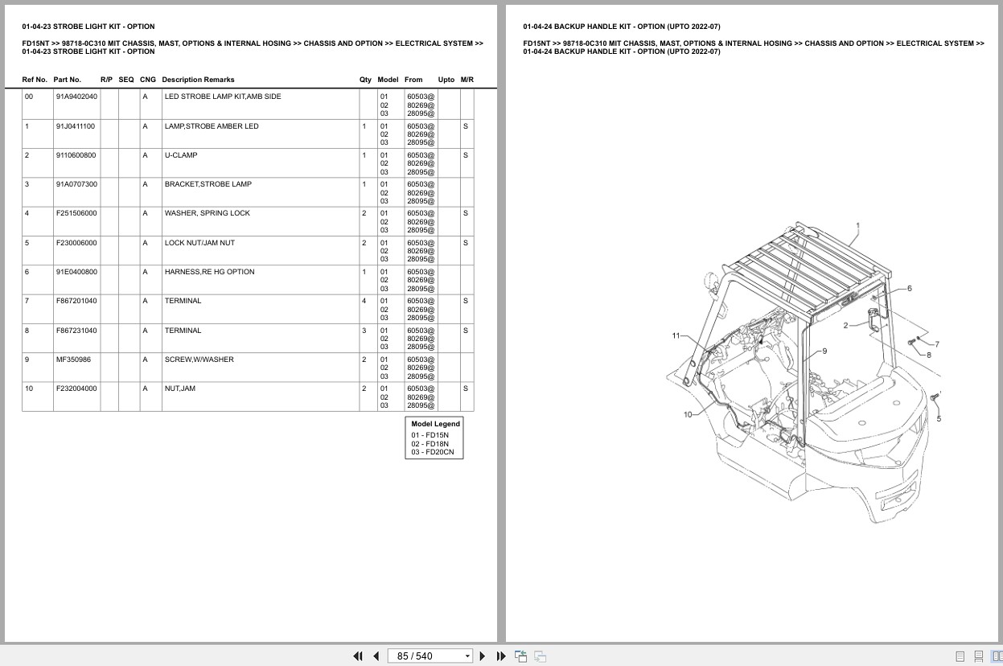Image resolution: width=1003 pixels, height=666 pixels.
Task: Click callout number 5 on the diagram
Action: (939, 418)
